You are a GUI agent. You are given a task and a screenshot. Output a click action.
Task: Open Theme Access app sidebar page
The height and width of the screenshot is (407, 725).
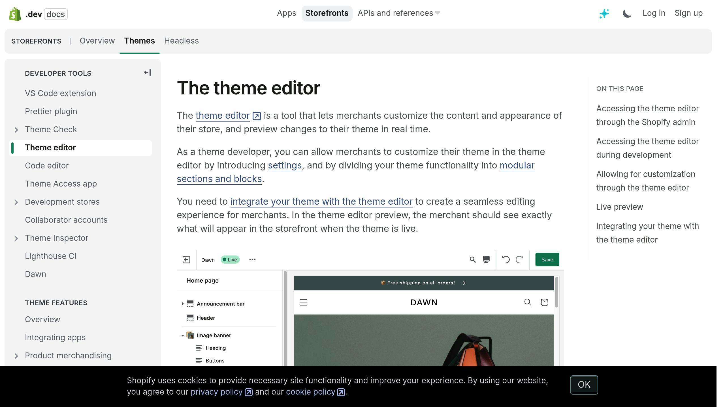pyautogui.click(x=61, y=184)
